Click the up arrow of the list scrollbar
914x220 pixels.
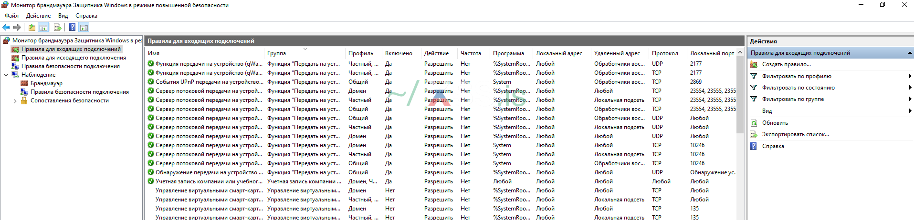pos(740,52)
